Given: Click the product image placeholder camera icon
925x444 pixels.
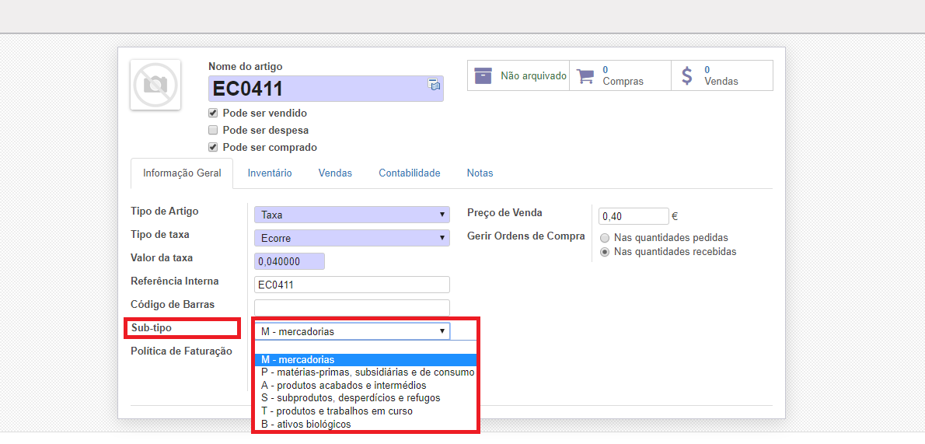Looking at the screenshot, I should pyautogui.click(x=155, y=85).
